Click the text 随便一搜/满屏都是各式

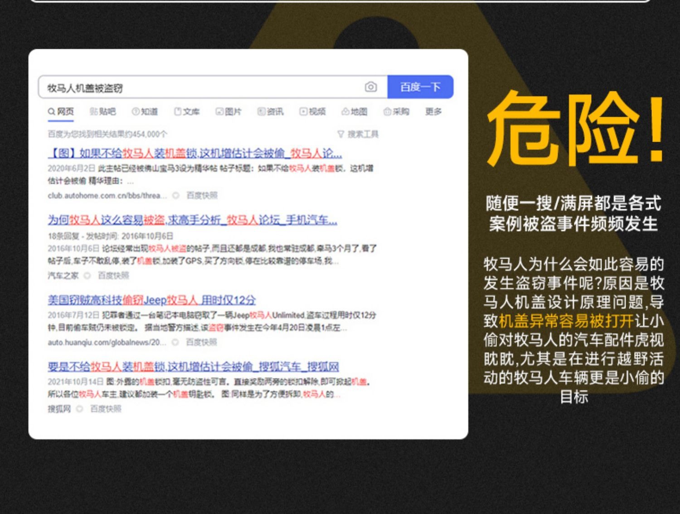573,203
